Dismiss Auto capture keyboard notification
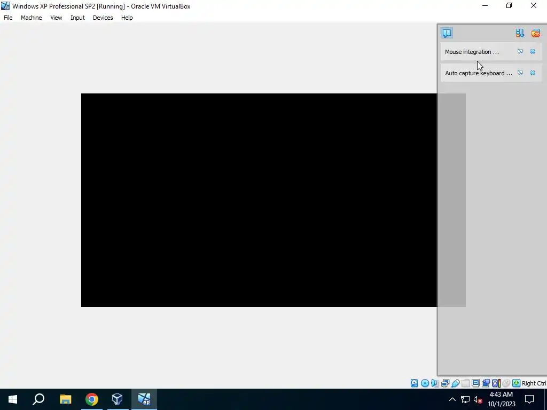The width and height of the screenshot is (547, 410). pyautogui.click(x=533, y=73)
